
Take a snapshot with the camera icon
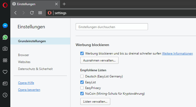5,48
